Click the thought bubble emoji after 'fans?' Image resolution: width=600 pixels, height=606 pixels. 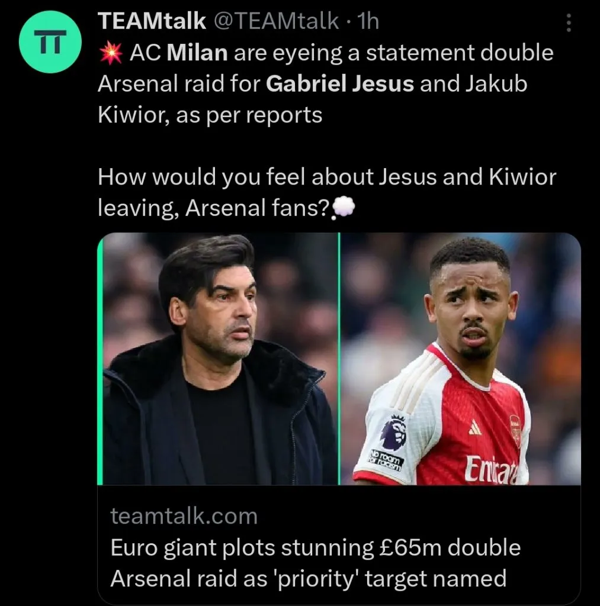point(344,207)
